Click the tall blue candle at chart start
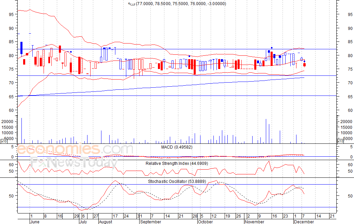 (21, 48)
